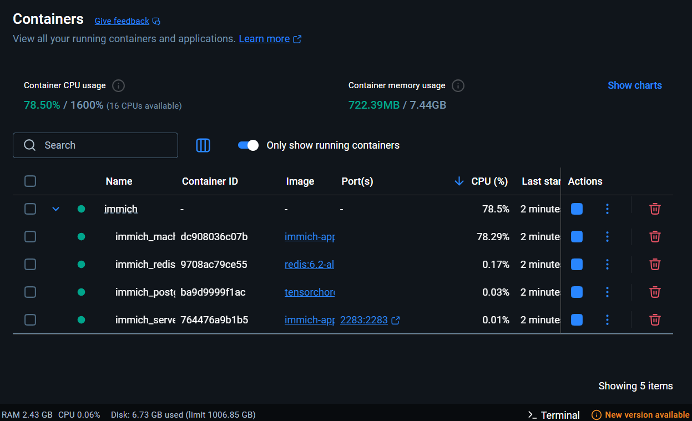Click the Showing 5 items text

pos(636,386)
